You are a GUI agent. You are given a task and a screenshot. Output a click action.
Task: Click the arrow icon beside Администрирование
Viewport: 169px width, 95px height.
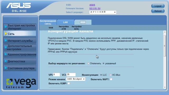6,54
